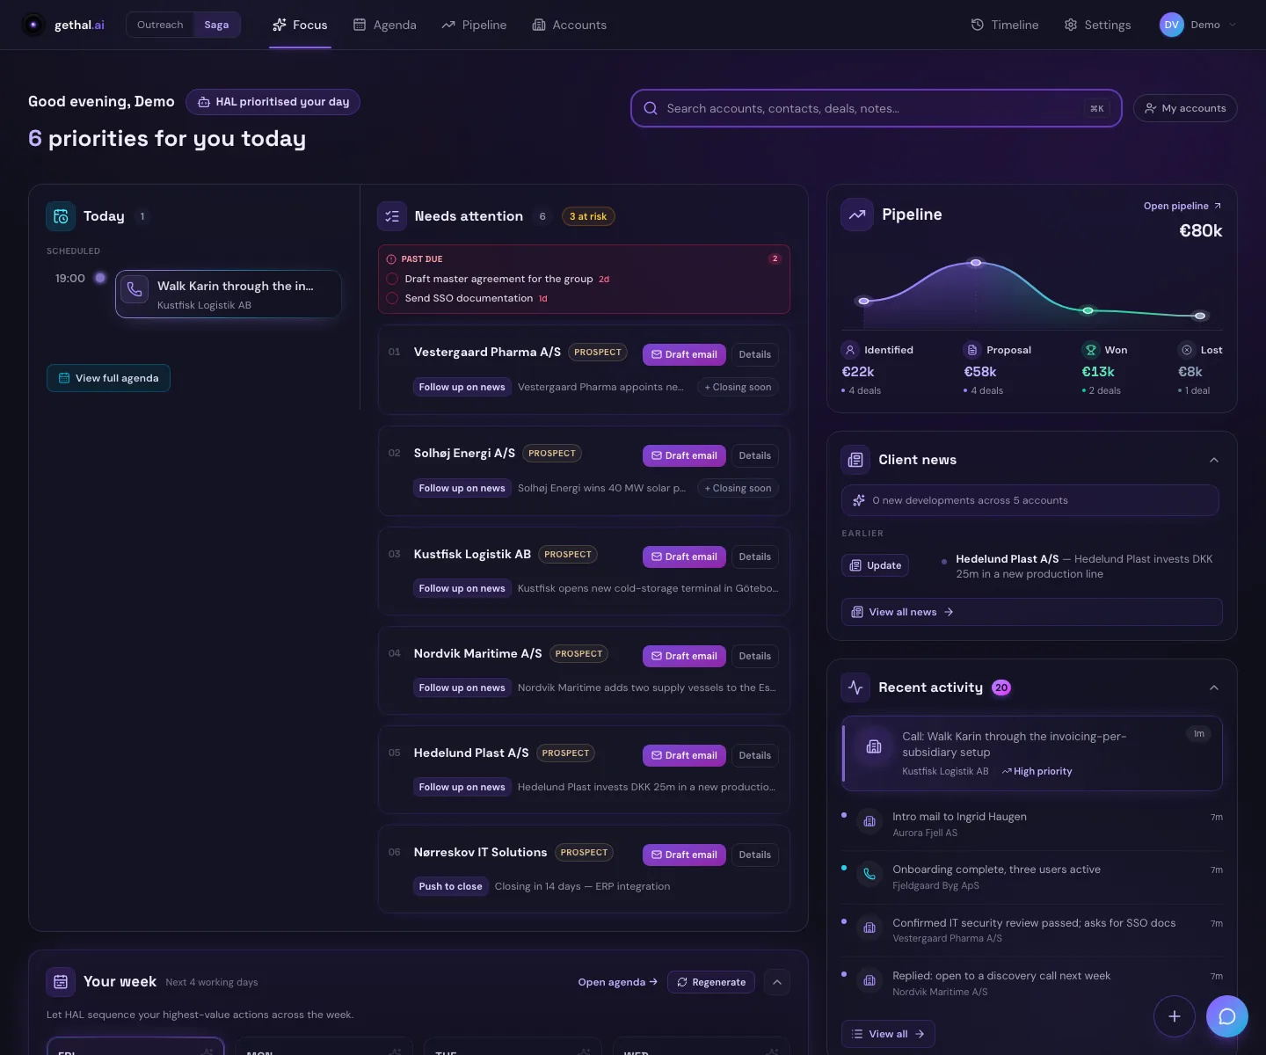Go to the Agenda tab

[x=385, y=25]
